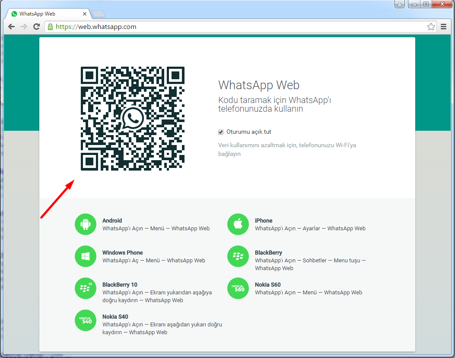Screen dimensions: 455x358
Task: Click the Nokia S40 icon
Action: (86, 320)
